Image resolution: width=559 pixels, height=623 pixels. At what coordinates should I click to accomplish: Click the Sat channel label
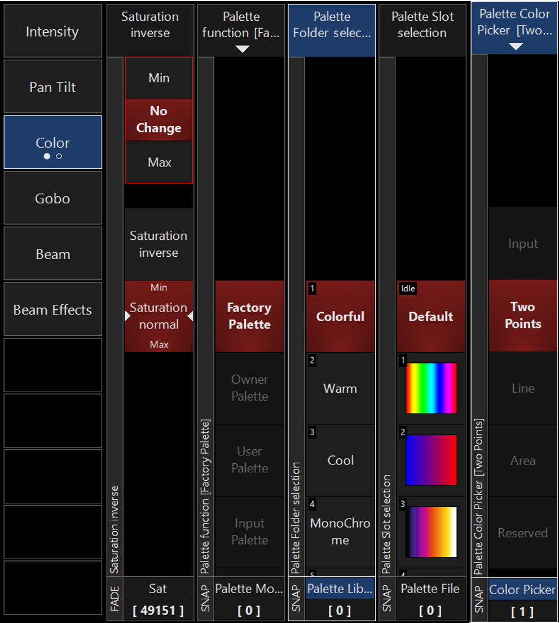[158, 589]
